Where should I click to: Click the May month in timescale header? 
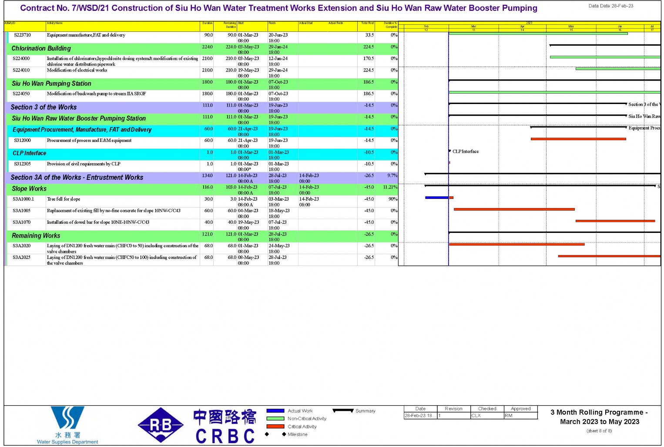click(571, 28)
